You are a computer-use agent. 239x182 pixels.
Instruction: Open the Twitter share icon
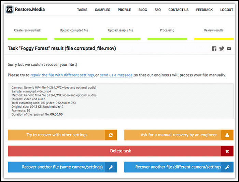click(222, 48)
